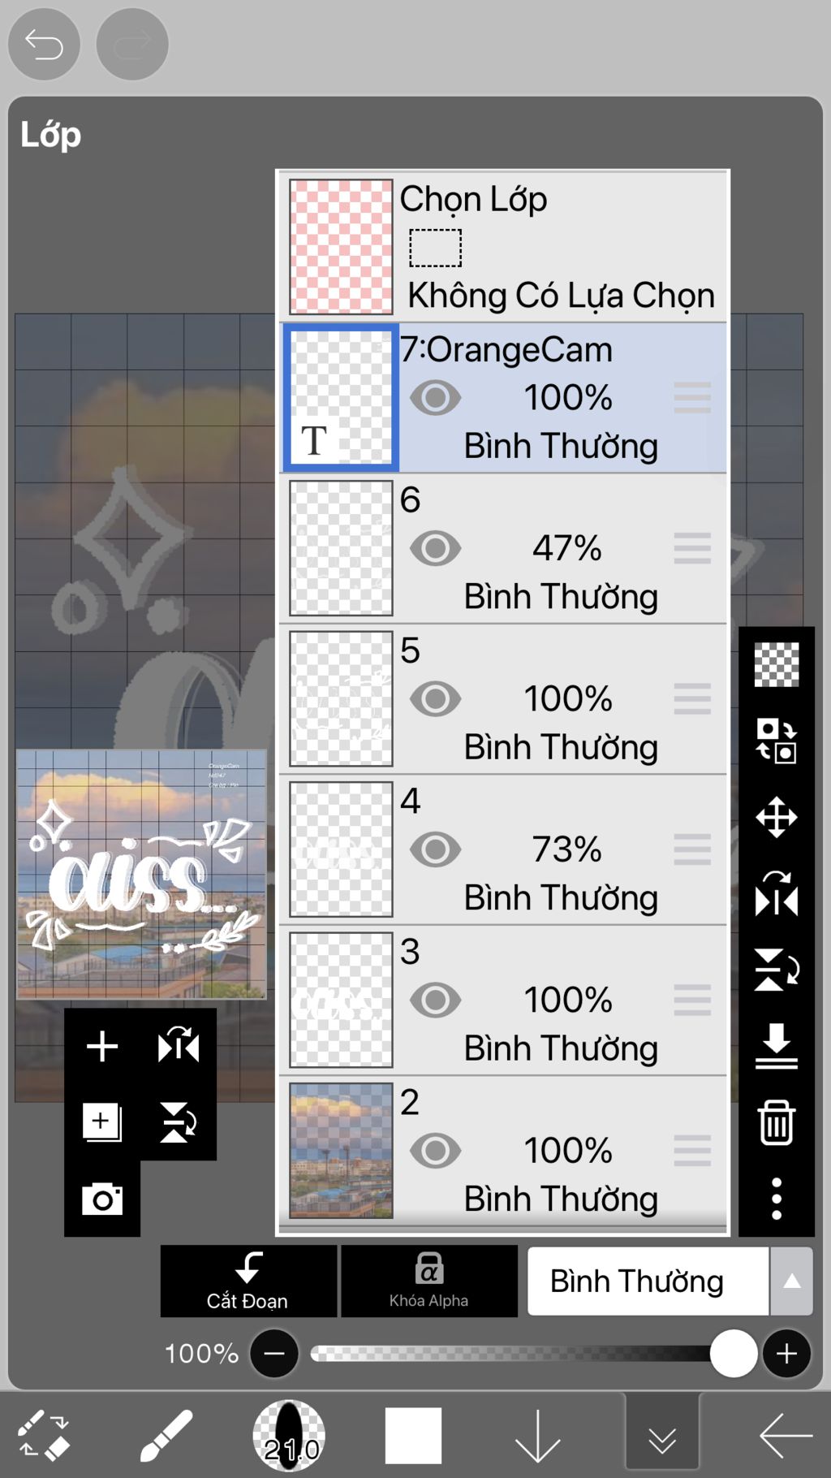The width and height of the screenshot is (831, 1478).
Task: Open the three-dot more options menu
Action: coord(777,1199)
